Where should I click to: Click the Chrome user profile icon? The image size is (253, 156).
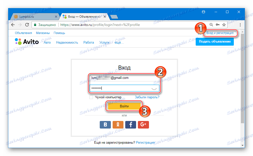click(x=204, y=12)
